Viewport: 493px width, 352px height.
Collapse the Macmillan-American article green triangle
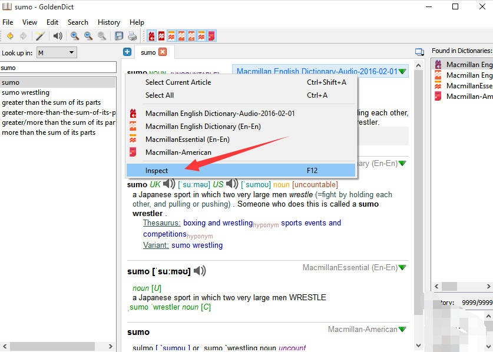coord(402,330)
